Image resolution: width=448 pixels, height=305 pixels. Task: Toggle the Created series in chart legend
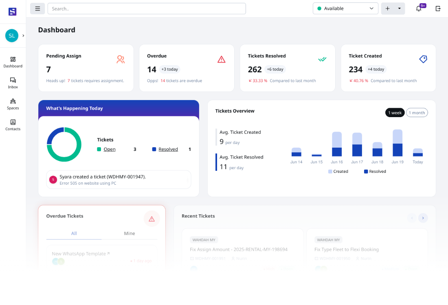[x=338, y=172]
